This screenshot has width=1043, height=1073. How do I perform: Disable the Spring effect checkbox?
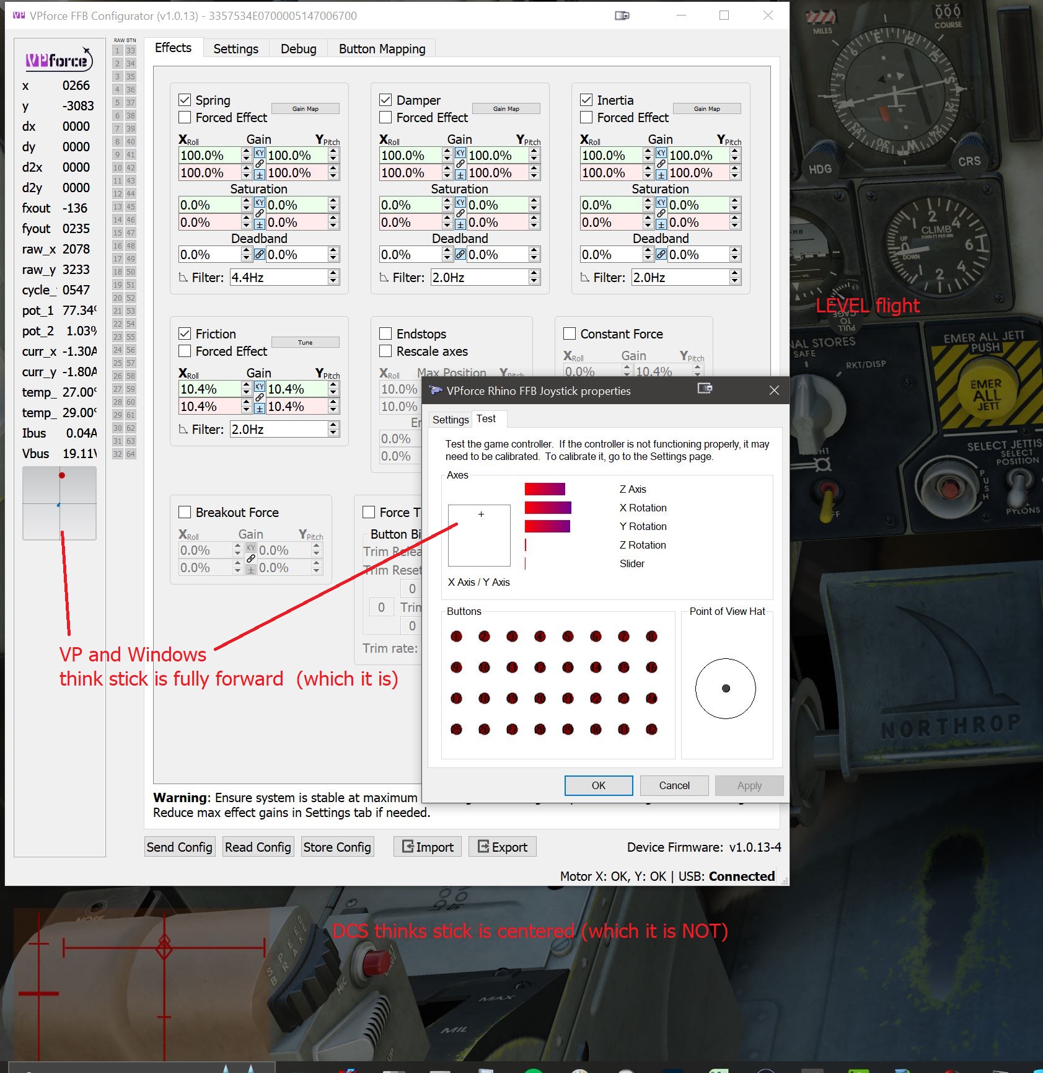pyautogui.click(x=185, y=100)
